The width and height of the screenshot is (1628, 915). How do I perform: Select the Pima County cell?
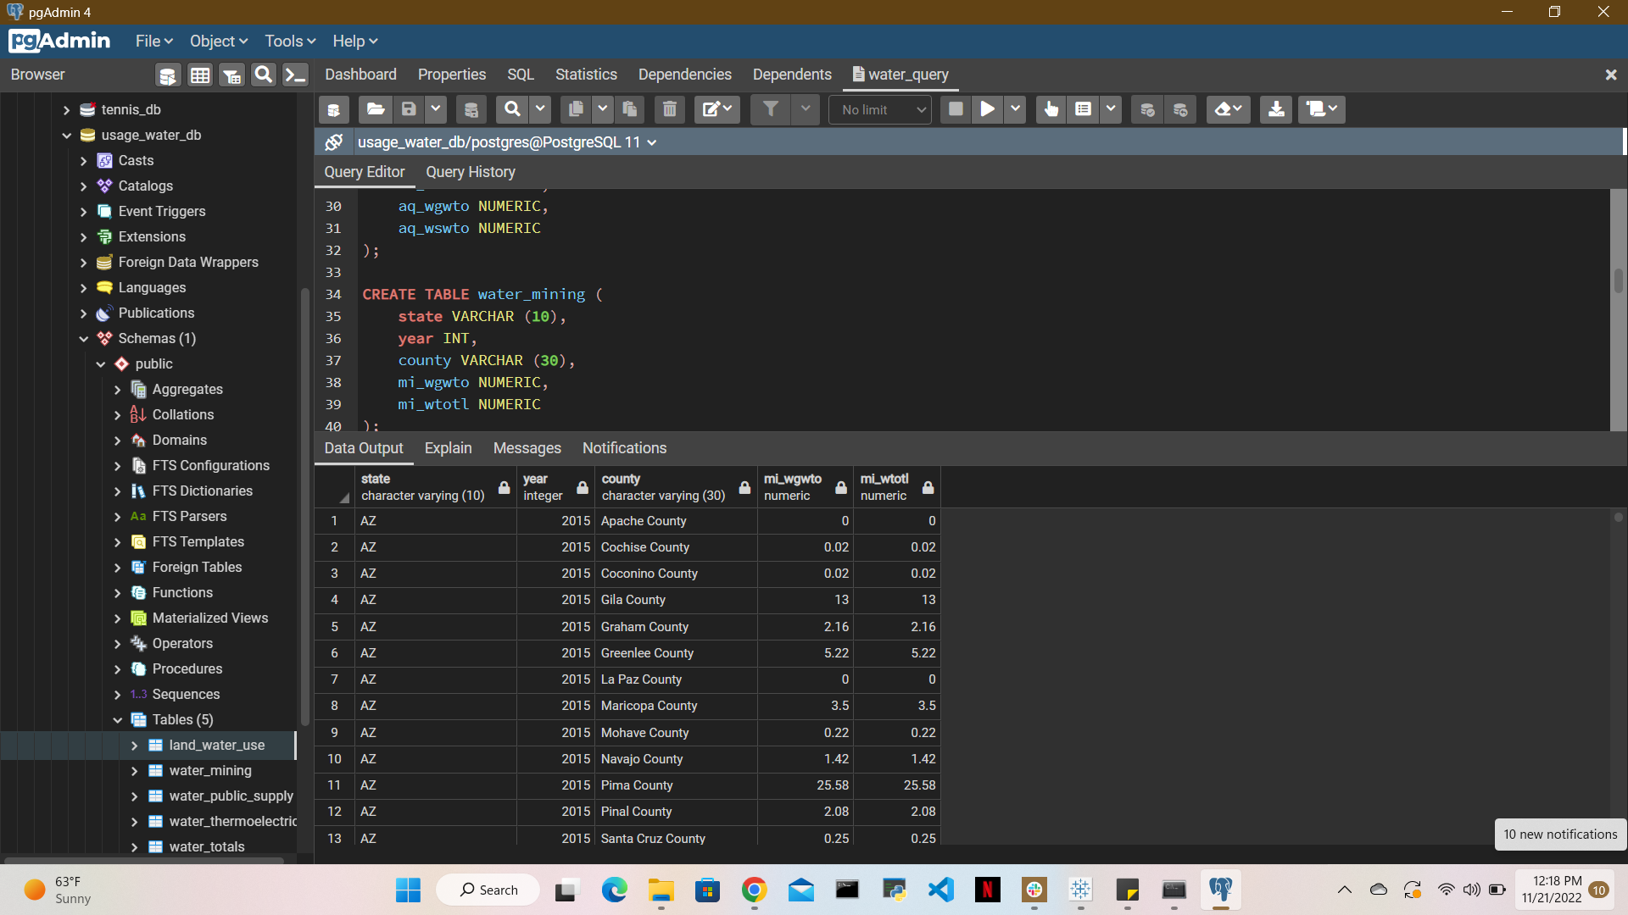pyautogui.click(x=676, y=785)
